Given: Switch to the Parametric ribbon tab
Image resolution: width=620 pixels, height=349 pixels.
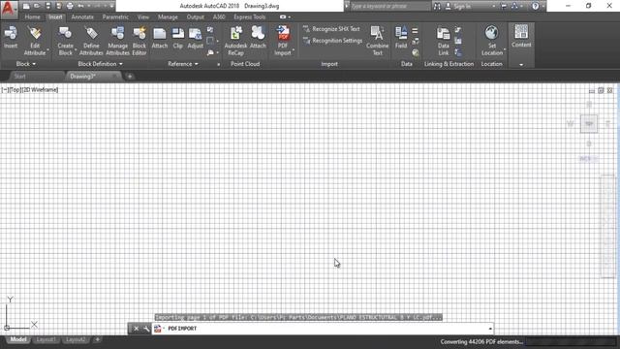Looking at the screenshot, I should click(115, 17).
